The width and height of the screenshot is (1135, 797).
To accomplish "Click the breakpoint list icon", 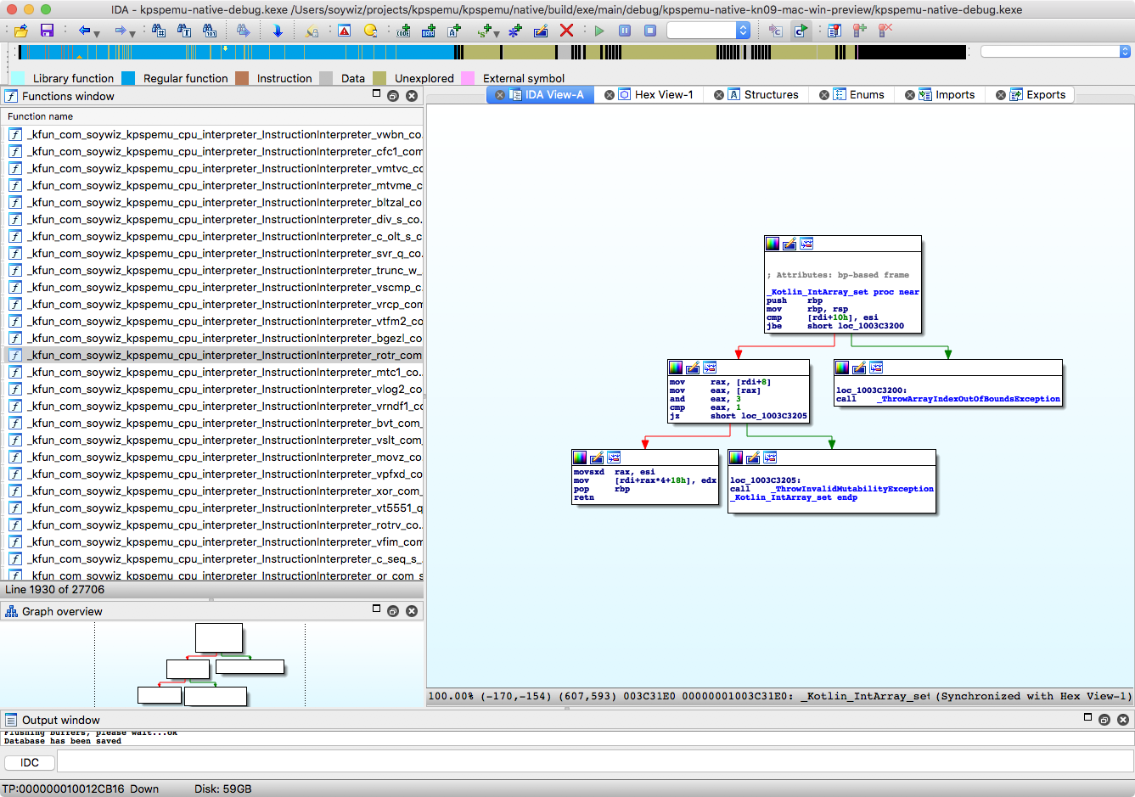I will (834, 31).
